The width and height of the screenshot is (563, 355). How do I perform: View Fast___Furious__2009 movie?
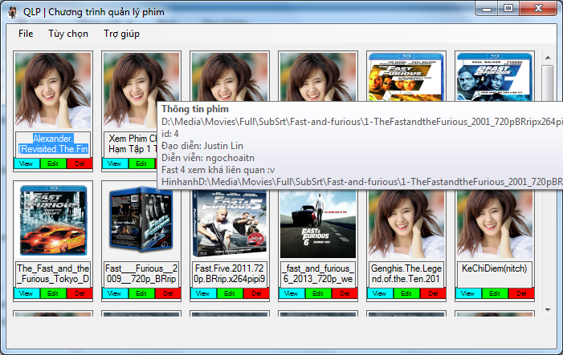point(115,293)
